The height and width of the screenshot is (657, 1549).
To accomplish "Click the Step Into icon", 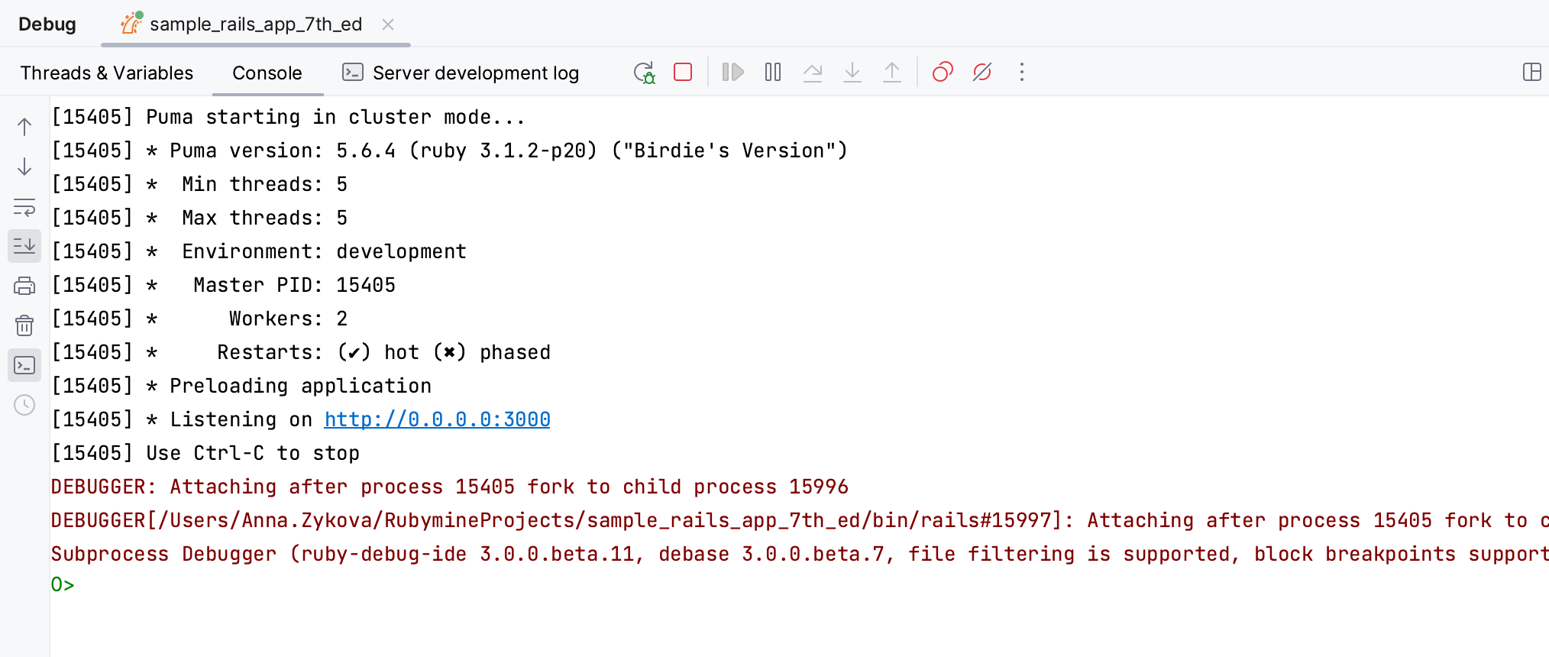I will (x=852, y=73).
